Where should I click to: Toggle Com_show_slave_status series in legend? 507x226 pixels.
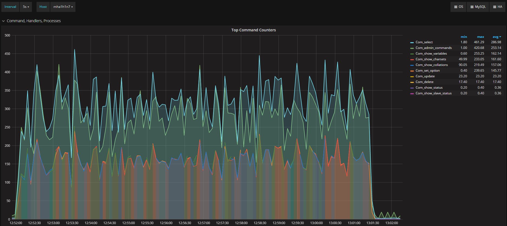(x=433, y=93)
